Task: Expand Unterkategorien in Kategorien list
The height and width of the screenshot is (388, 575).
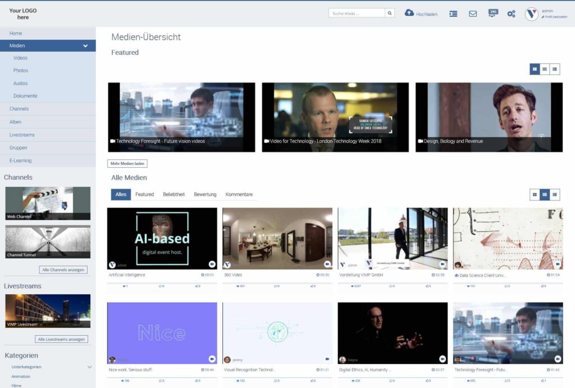Action: [89, 367]
